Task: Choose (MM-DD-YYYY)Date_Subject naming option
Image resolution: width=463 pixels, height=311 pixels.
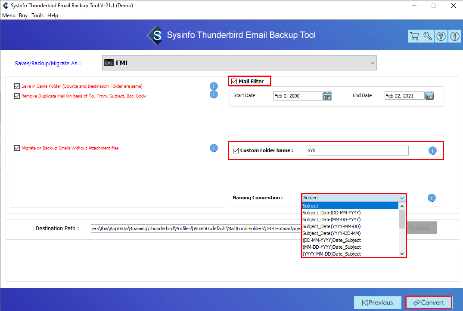Action: (350, 247)
